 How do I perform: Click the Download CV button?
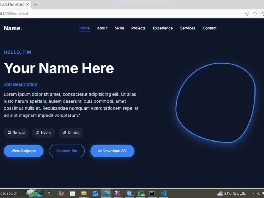point(112,151)
